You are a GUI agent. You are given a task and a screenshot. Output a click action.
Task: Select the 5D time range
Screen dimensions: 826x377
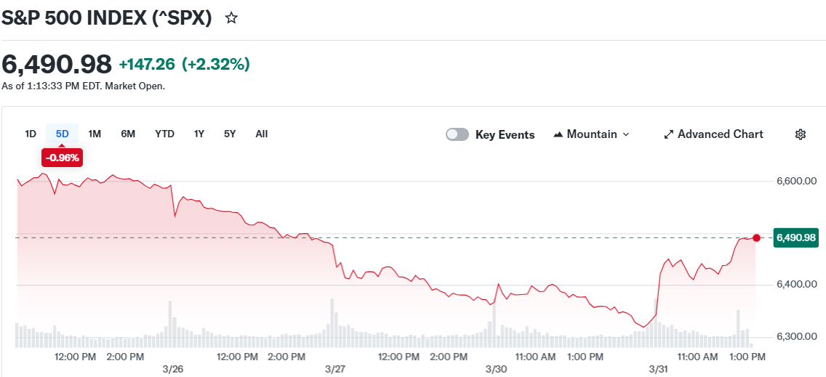pyautogui.click(x=63, y=134)
